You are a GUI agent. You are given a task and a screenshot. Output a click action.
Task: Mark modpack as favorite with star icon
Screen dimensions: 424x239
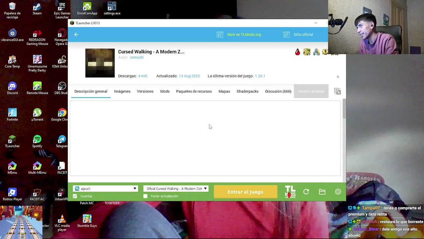pyautogui.click(x=338, y=77)
